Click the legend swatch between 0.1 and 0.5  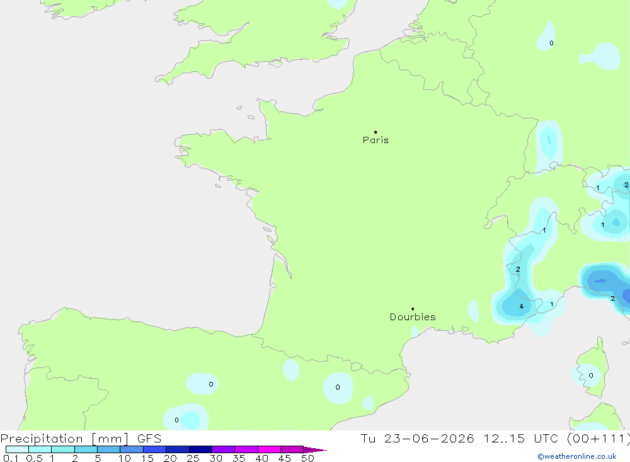pyautogui.click(x=17, y=449)
